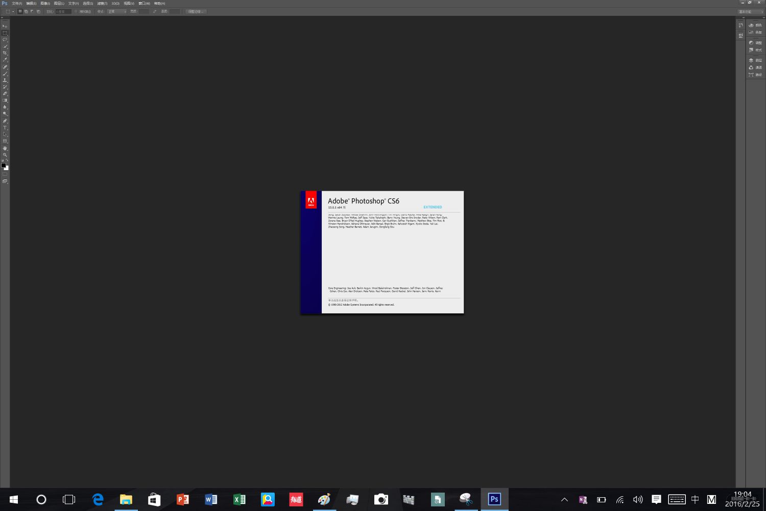Click the Refine Edge button
766x511 pixels.
[196, 11]
